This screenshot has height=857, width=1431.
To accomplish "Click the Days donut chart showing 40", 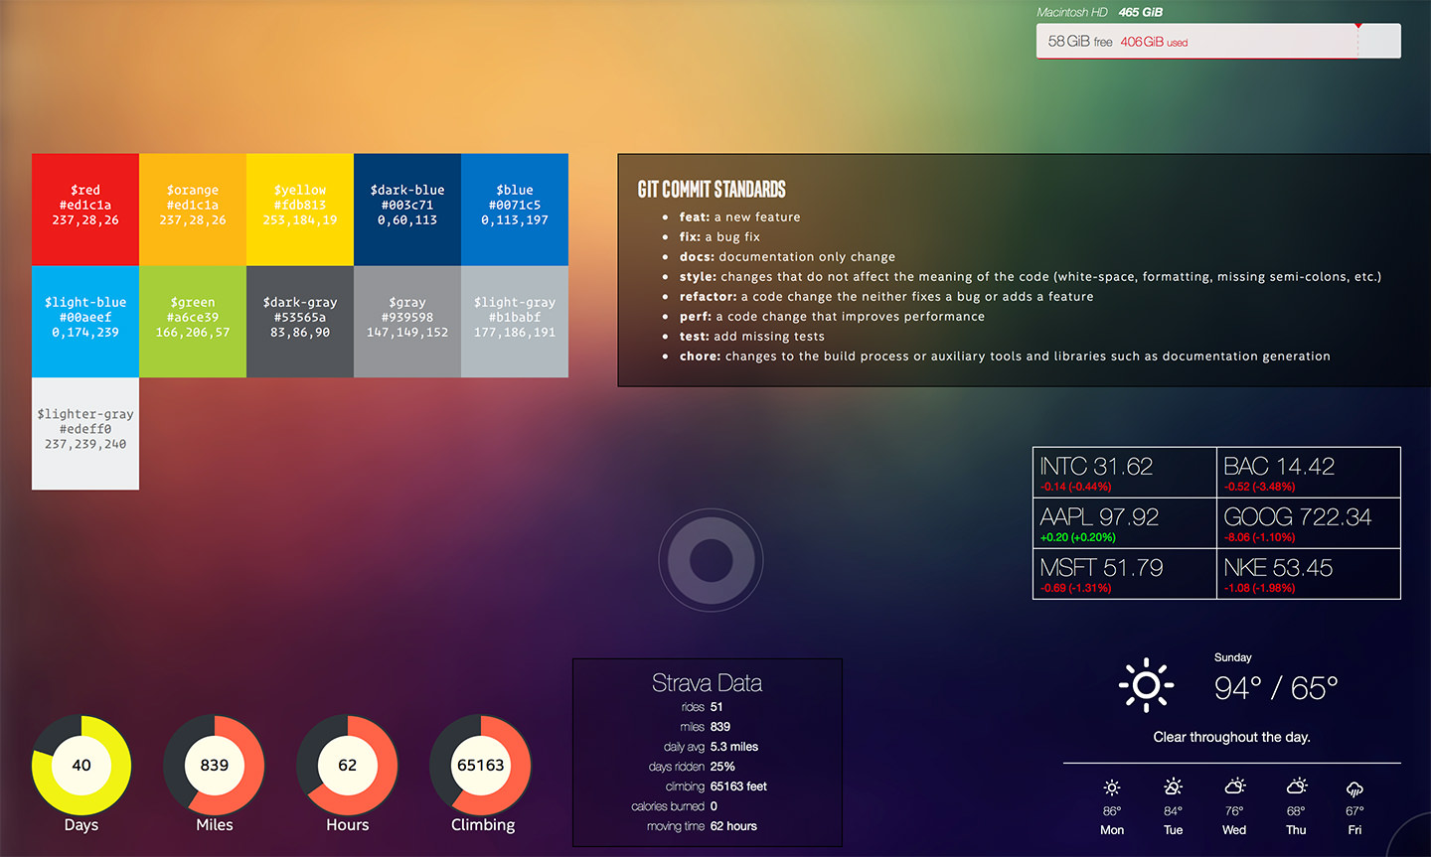I will point(81,765).
